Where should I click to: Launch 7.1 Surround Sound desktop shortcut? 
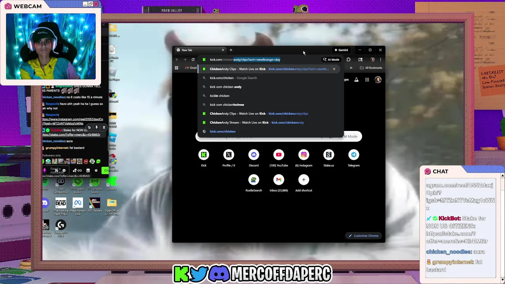tap(95, 185)
